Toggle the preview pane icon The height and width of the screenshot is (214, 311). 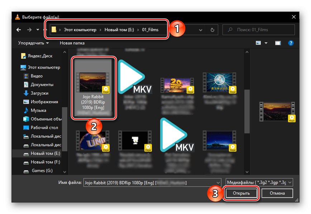click(x=278, y=43)
